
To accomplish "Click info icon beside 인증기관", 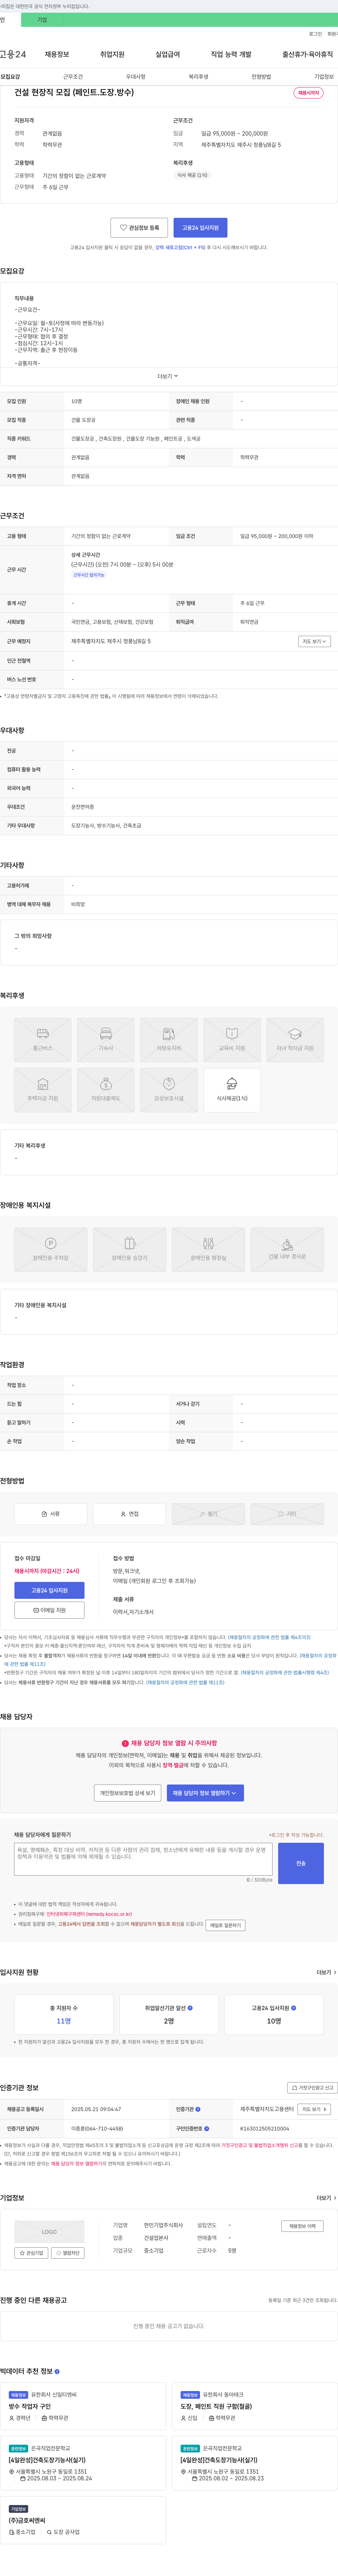I will point(198,2109).
